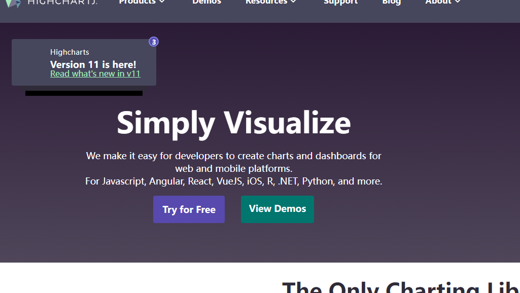Expand the About dropdown menu

pyautogui.click(x=443, y=2)
